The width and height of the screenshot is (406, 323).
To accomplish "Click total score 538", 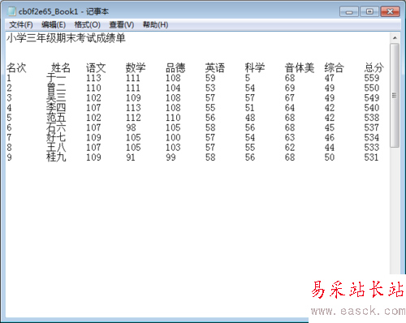I will pos(372,118).
